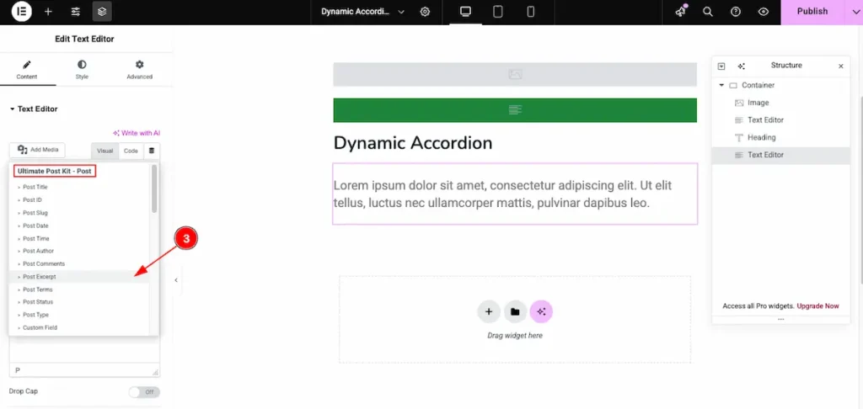
Task: Open the Advanced tab
Action: [139, 70]
